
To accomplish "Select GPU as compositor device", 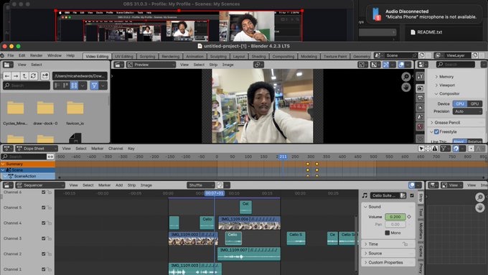I will click(474, 103).
